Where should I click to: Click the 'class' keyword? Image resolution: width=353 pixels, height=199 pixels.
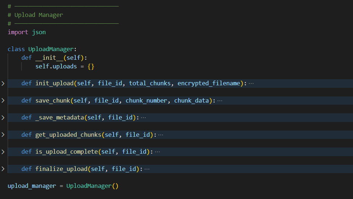pos(16,49)
